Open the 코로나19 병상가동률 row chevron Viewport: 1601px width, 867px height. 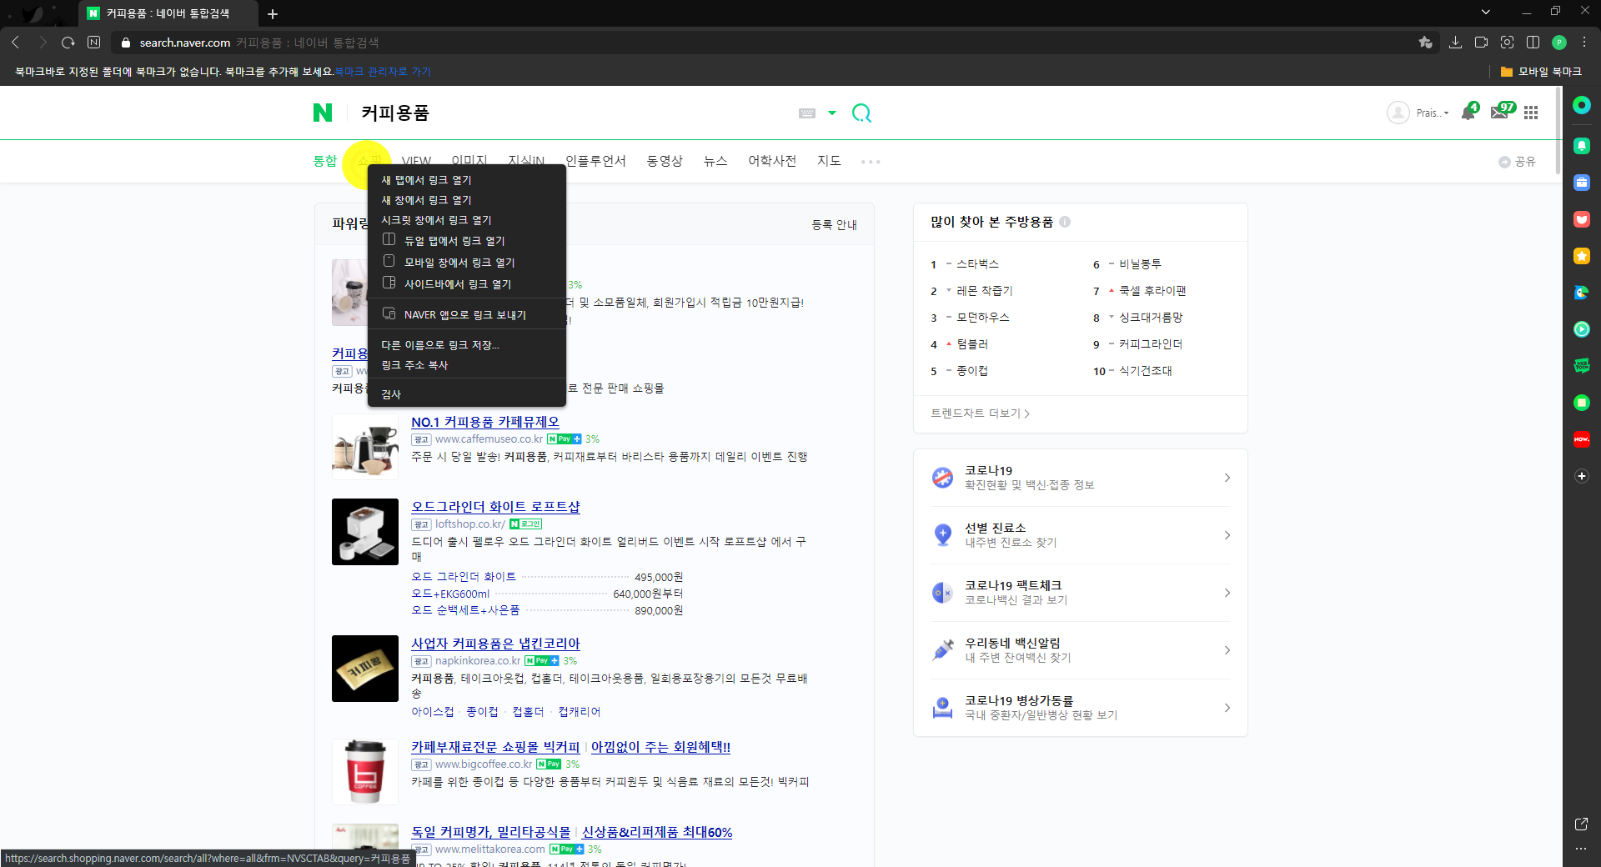[x=1227, y=708]
